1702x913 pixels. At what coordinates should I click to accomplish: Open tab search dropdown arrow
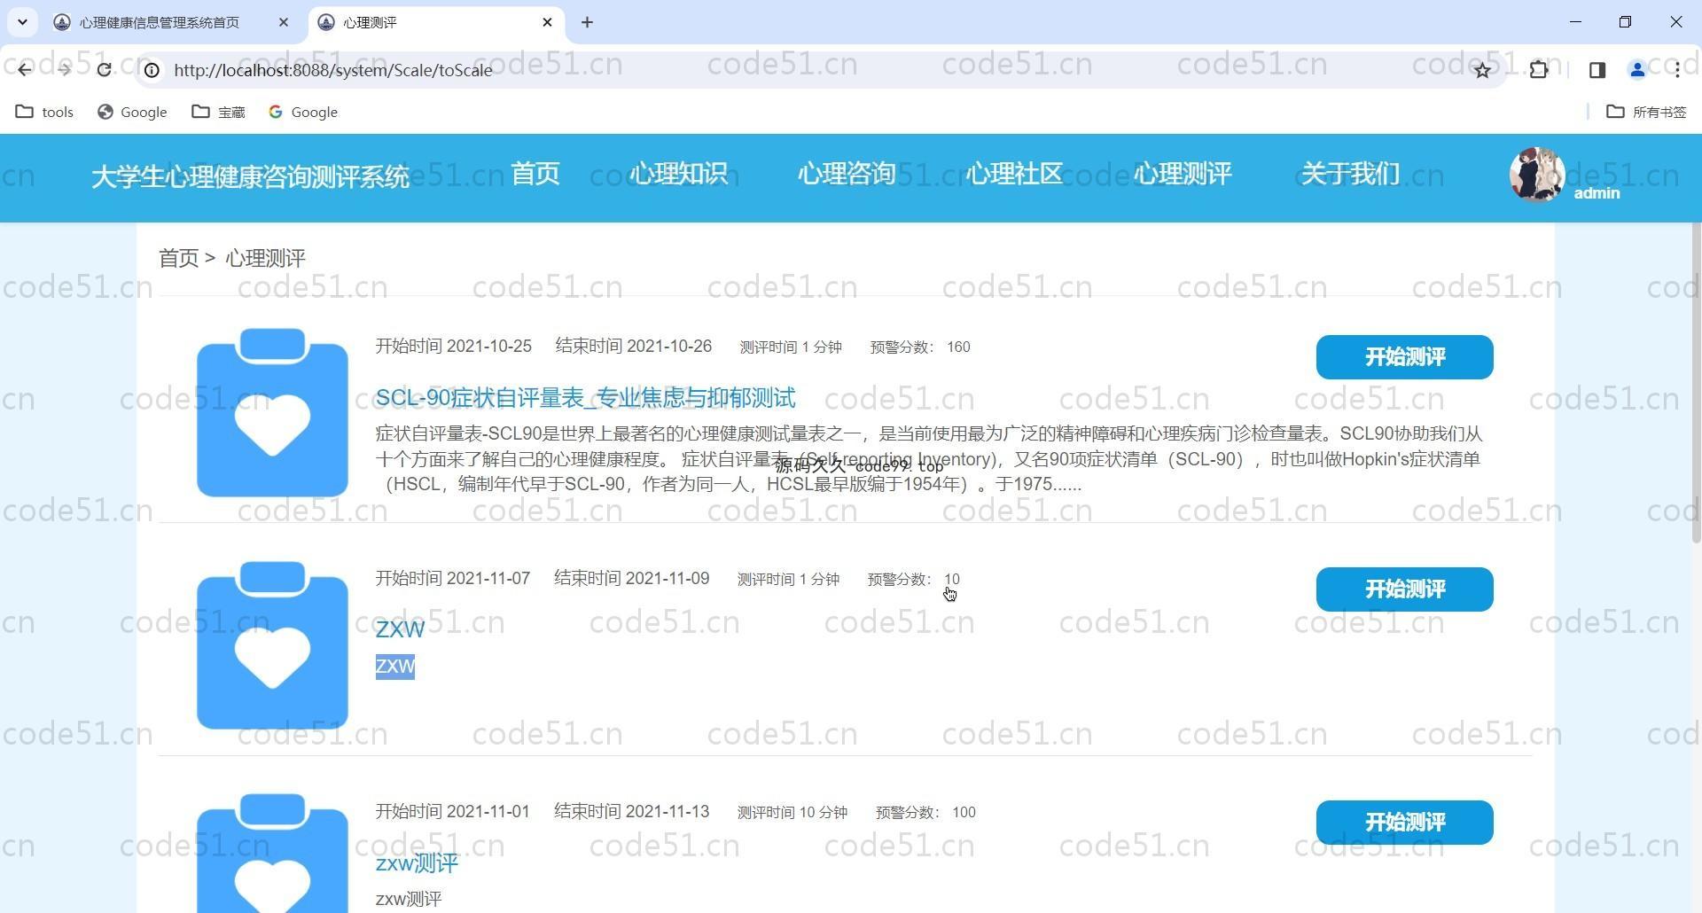[22, 22]
